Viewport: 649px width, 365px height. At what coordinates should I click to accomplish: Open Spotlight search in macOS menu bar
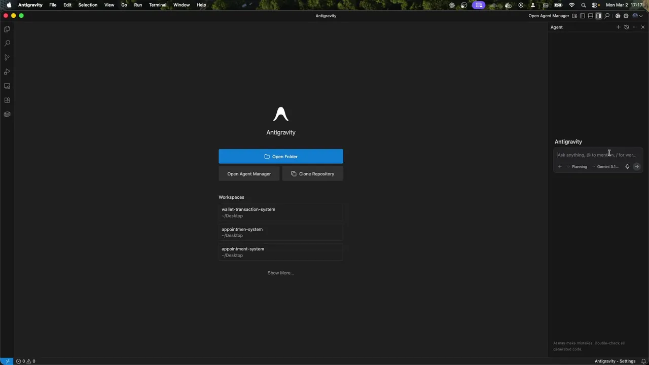click(584, 5)
